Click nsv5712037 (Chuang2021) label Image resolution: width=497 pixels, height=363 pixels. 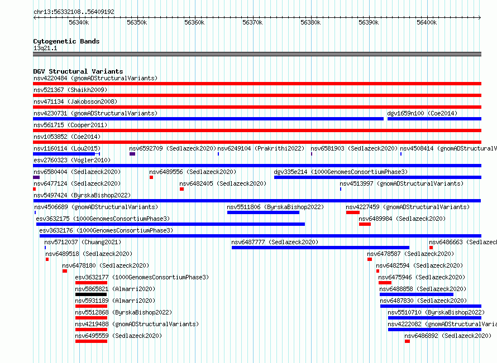click(83, 242)
